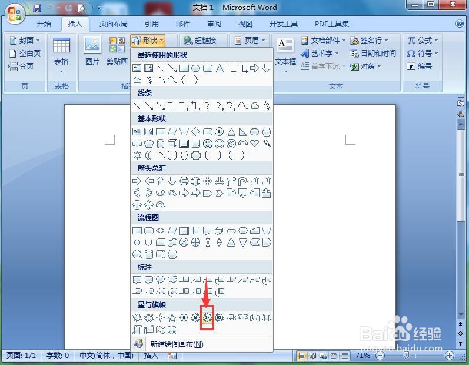Choose the straight line in Lines section

point(137,105)
